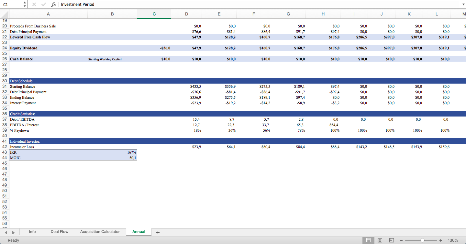Select column A header
466x244 pixels.
pos(48,14)
